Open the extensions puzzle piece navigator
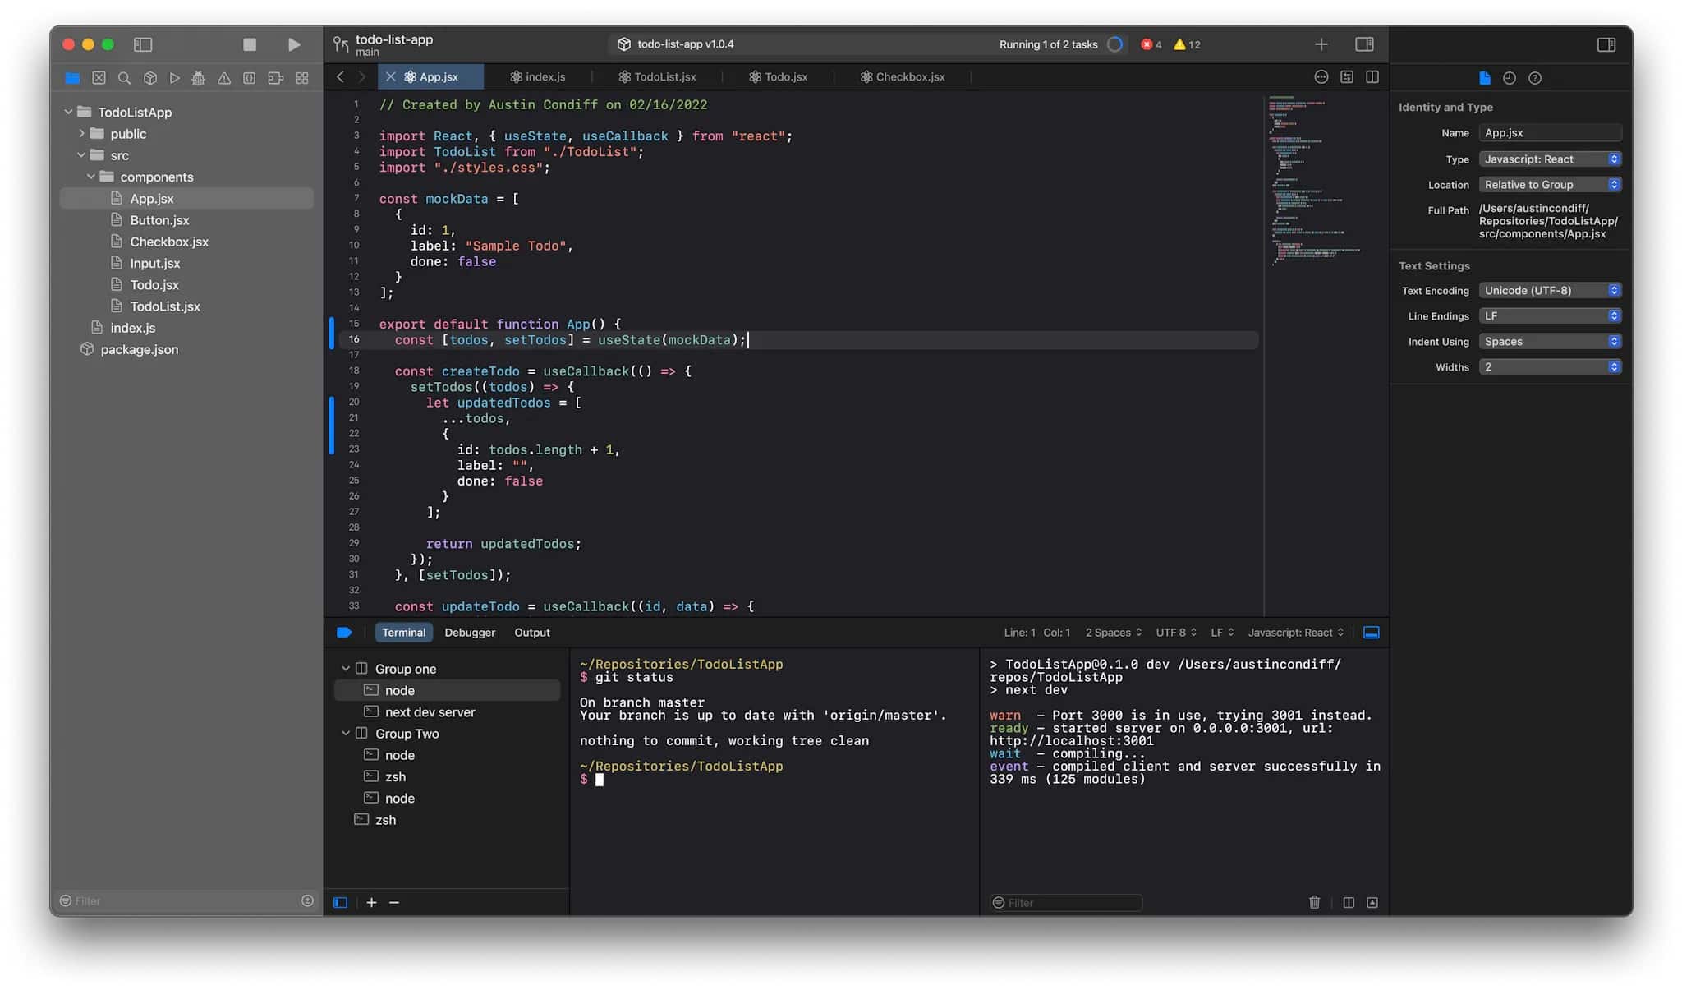The height and width of the screenshot is (990, 1682). pos(276,78)
